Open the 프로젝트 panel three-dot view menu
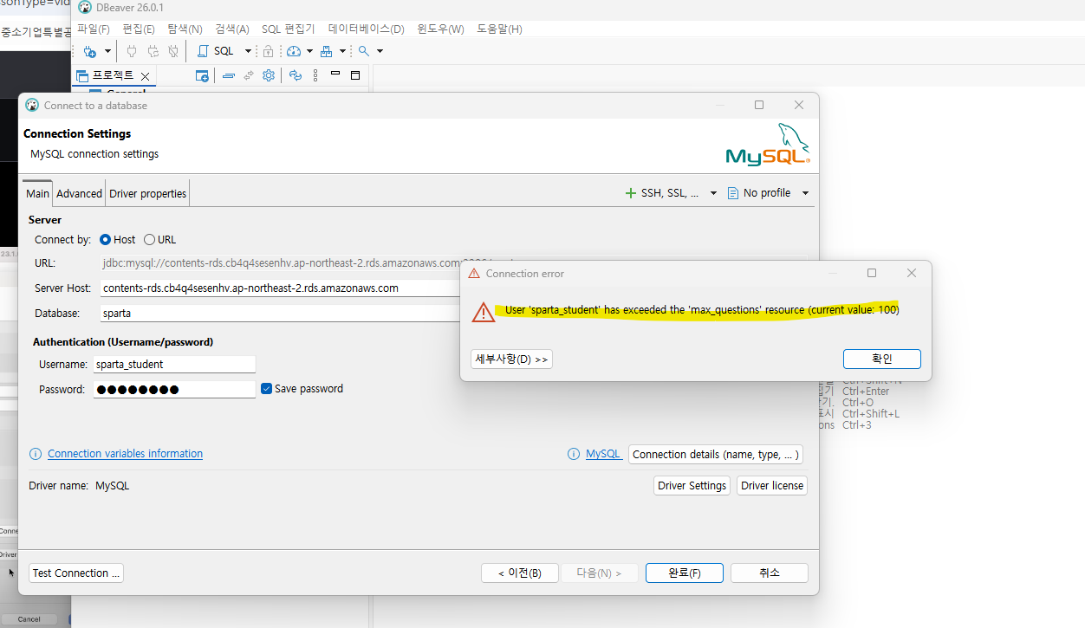The image size is (1085, 628). [315, 76]
